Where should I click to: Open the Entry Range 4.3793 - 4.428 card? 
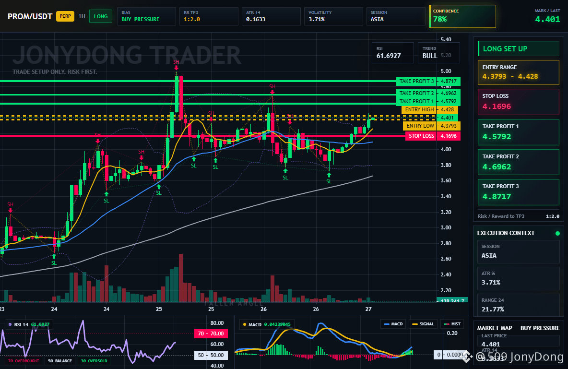coord(519,72)
